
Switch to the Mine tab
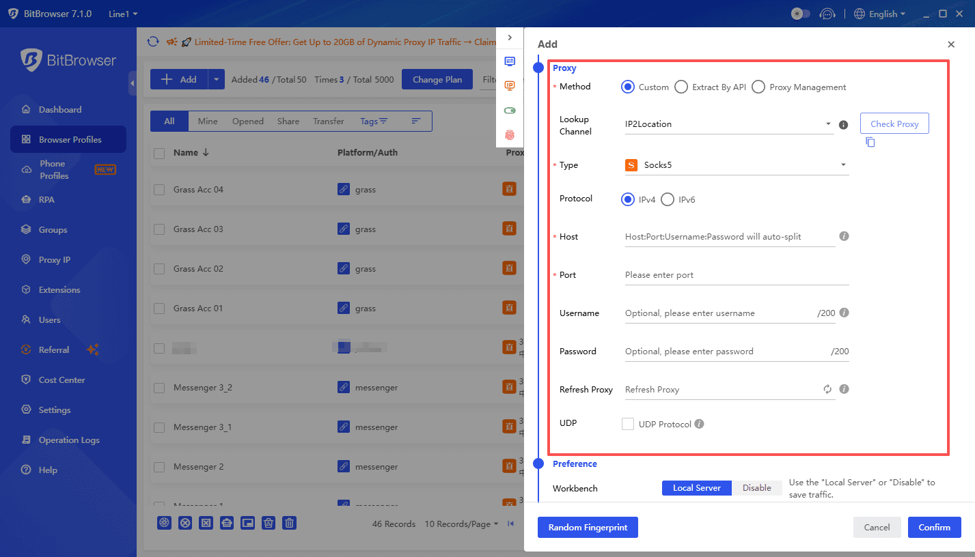pyautogui.click(x=207, y=121)
